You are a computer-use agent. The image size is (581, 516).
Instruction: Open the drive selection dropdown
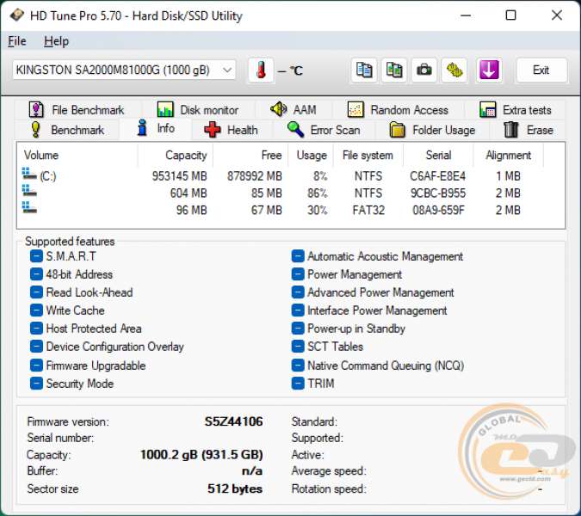(124, 70)
